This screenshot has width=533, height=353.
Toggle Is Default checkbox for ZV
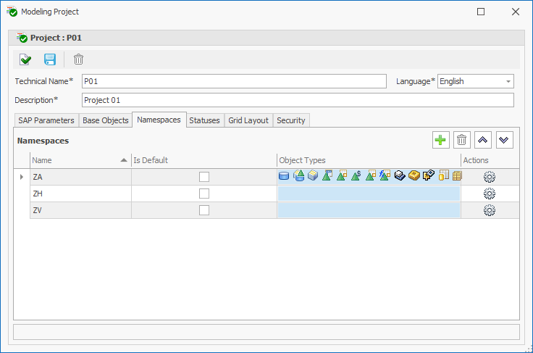point(204,210)
